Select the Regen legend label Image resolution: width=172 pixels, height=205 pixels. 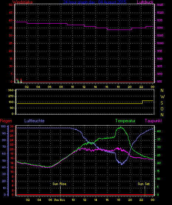(6, 121)
